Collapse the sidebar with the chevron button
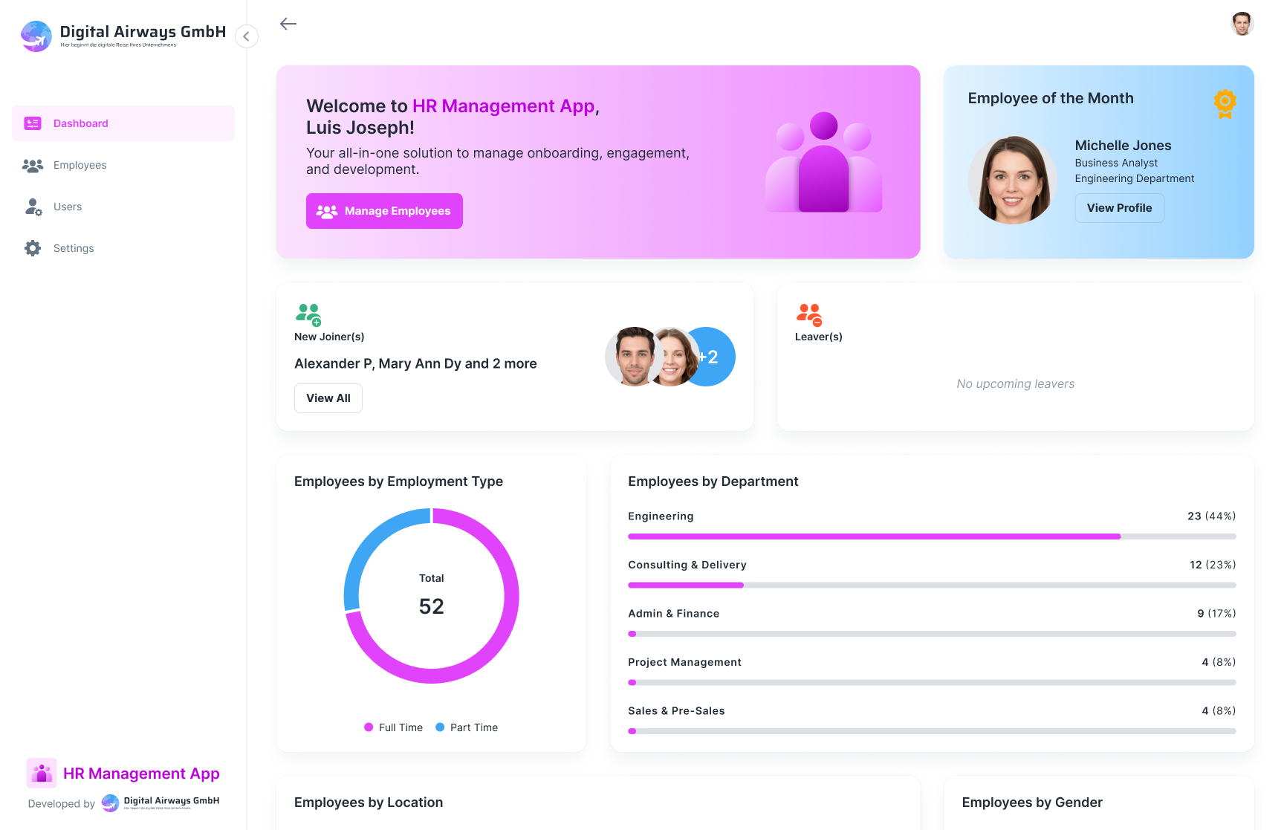 [x=247, y=36]
